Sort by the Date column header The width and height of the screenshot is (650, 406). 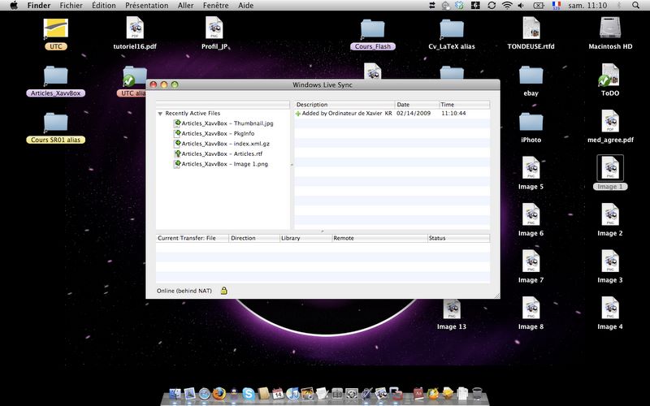click(x=417, y=105)
